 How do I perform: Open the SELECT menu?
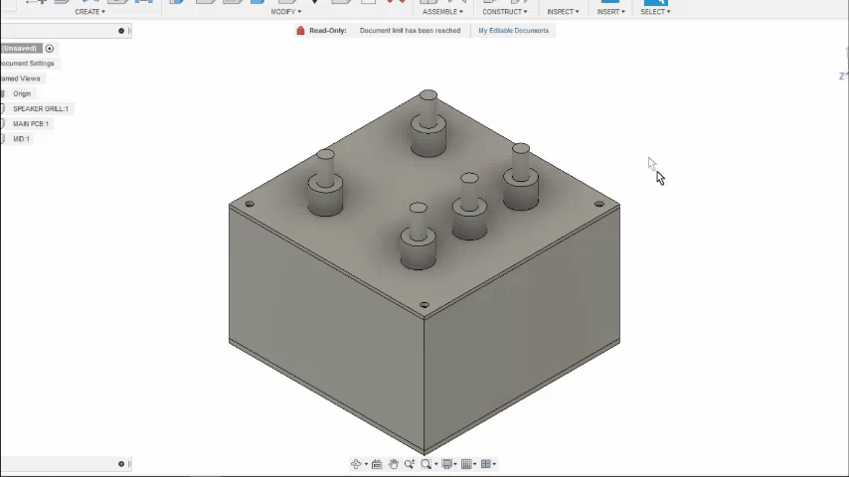tap(655, 11)
